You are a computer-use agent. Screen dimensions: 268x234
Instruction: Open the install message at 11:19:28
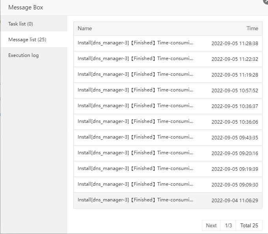pos(136,75)
